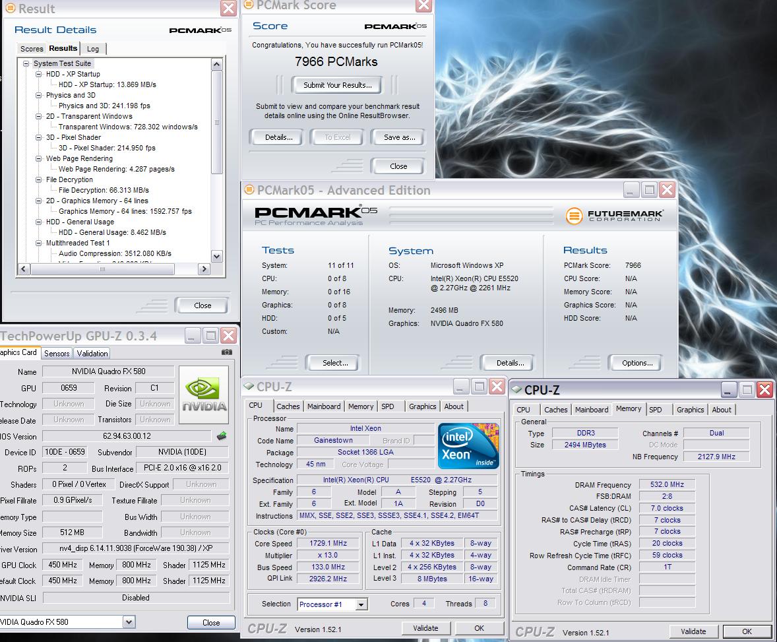Click the Specification field in CPU-Z
The image size is (777, 642).
click(x=397, y=480)
